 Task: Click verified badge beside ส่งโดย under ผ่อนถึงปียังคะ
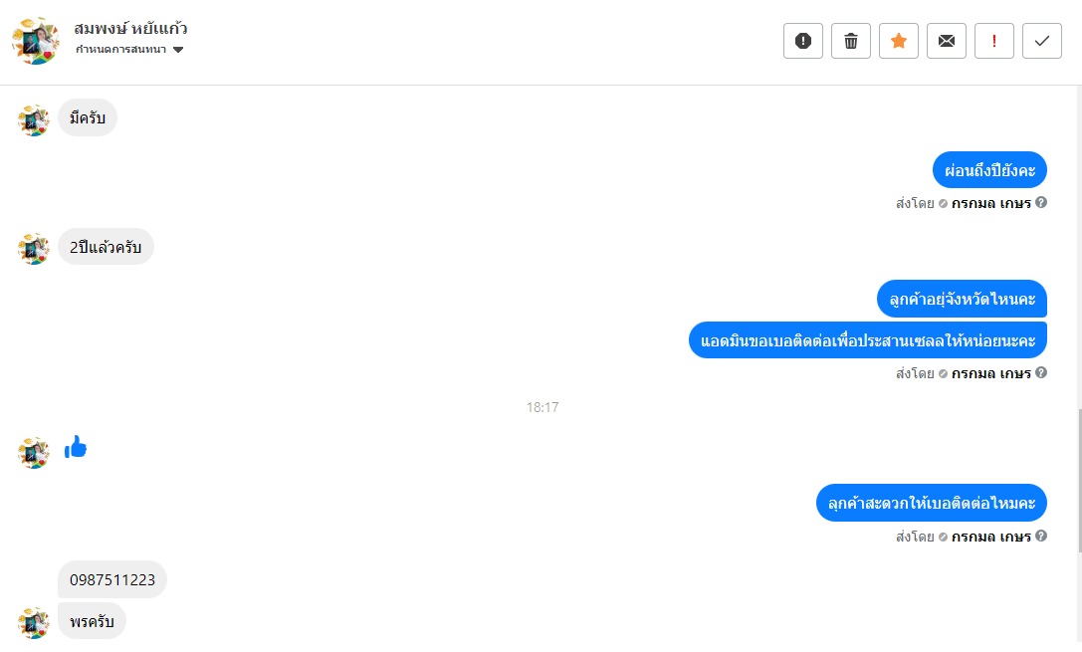943,203
